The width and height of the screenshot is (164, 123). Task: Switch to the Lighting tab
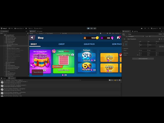tap(135, 31)
